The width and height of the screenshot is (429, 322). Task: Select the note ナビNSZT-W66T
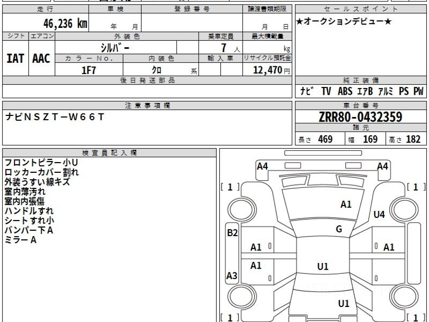[55, 117]
